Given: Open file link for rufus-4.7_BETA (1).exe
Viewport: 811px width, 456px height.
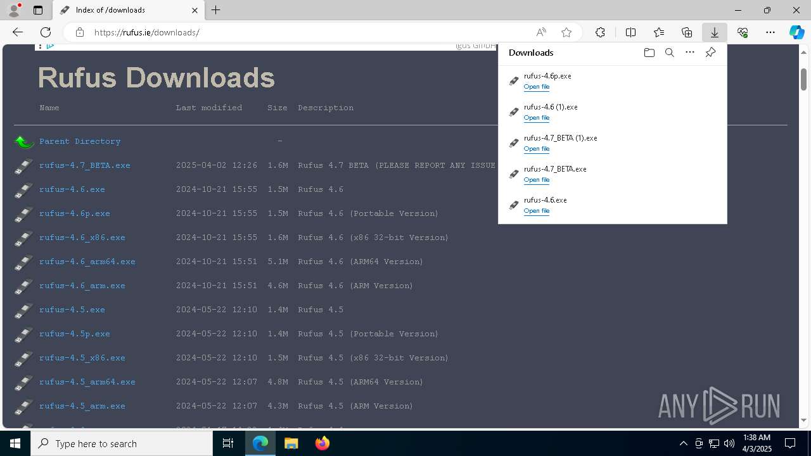Looking at the screenshot, I should coord(537,149).
